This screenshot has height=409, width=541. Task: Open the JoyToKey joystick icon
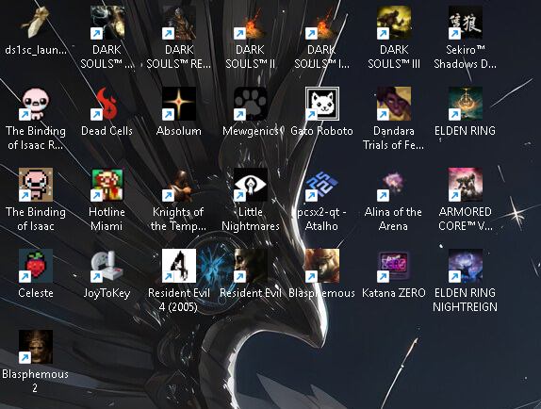click(x=107, y=266)
